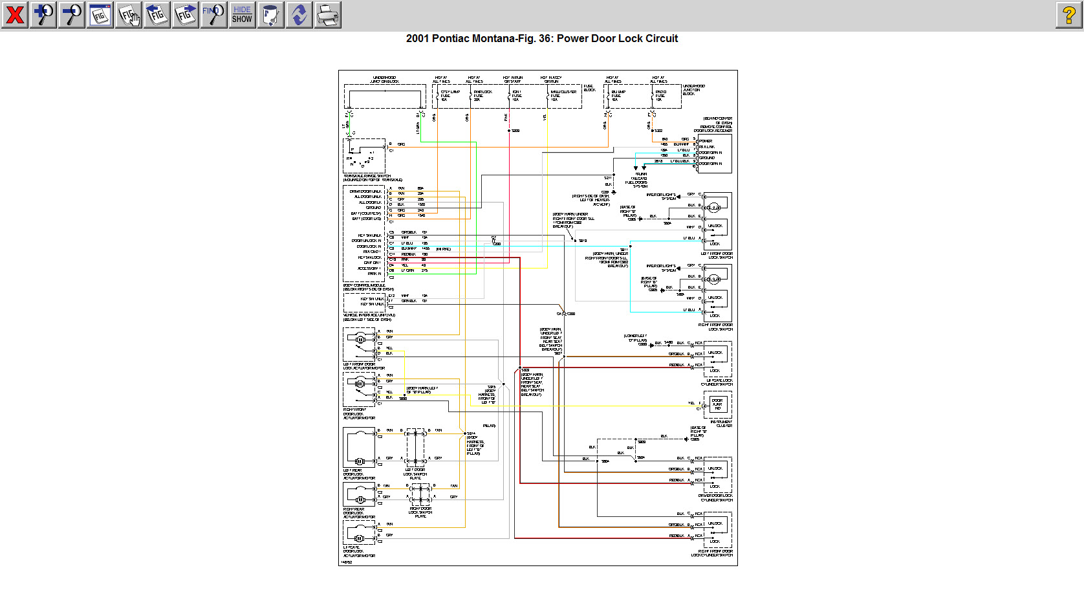1084x603 pixels.
Task: Zoom in with the plus magnifier
Action: click(x=43, y=15)
